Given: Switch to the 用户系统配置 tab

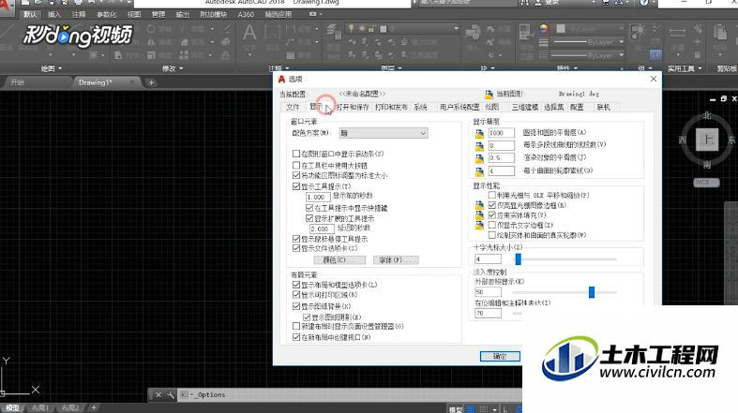Looking at the screenshot, I should tap(459, 107).
